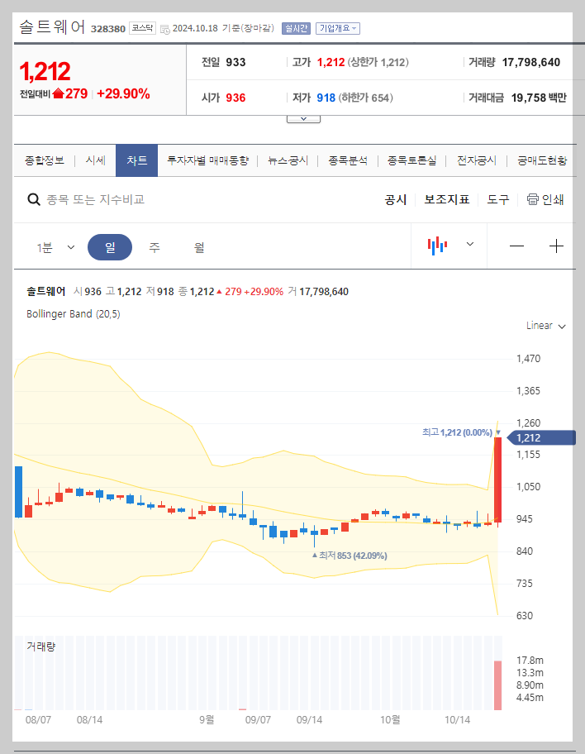Screen dimensions: 585x754
Task: Open the candlestick chart type icon
Action: (x=437, y=246)
